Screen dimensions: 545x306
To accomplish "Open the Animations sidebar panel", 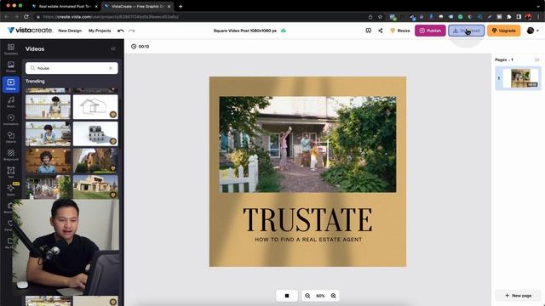I will click(x=11, y=120).
